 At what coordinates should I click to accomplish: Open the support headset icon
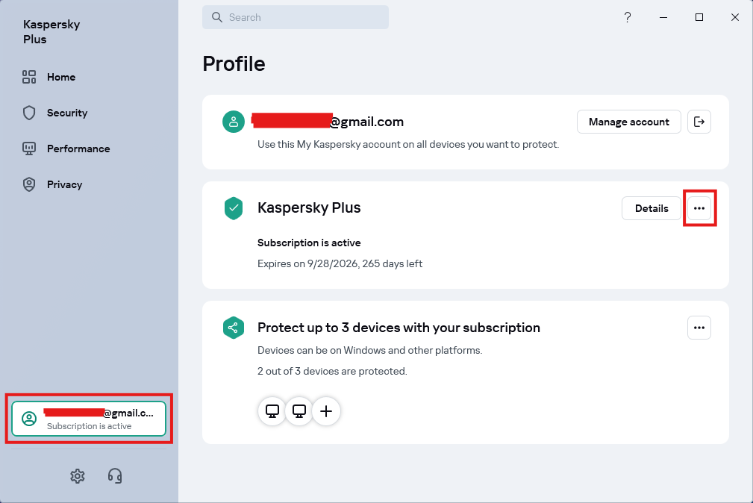pos(115,475)
